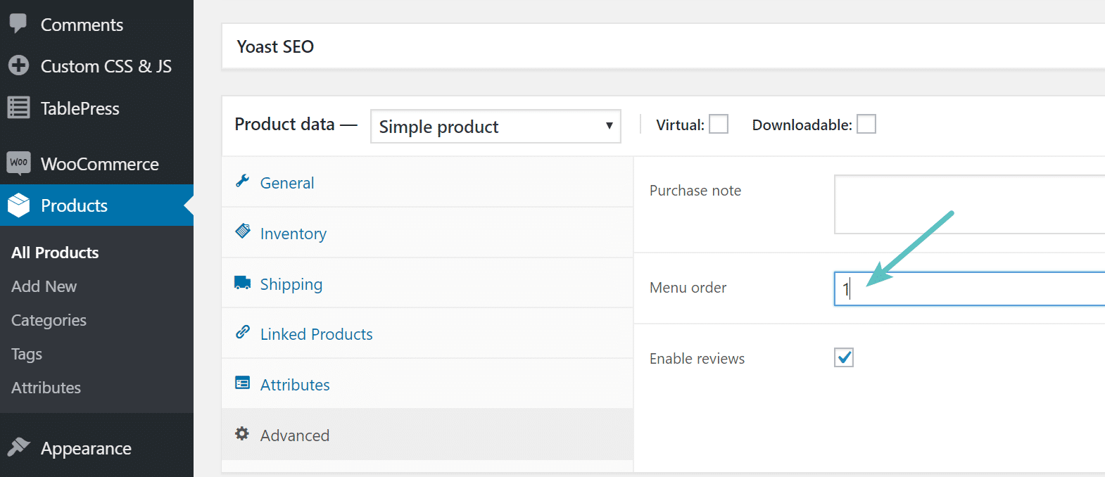Screen dimensions: 1105x477
Task: Click the TablePress table icon
Action: [x=18, y=108]
